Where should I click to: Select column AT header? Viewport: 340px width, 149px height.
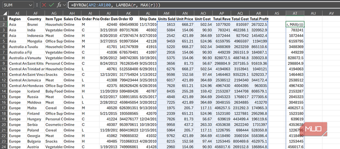(x=295, y=13)
